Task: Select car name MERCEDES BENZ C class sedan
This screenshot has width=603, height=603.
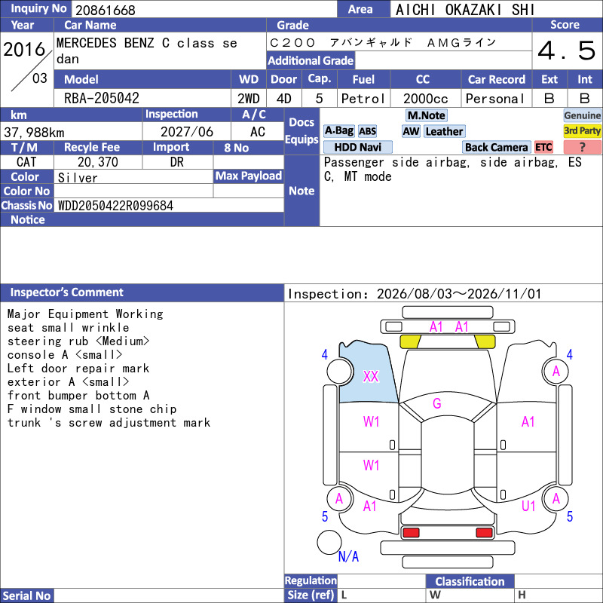Action: point(146,51)
